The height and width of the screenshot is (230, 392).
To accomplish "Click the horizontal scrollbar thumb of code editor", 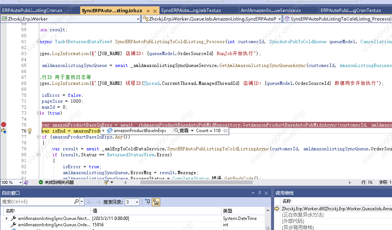I will pos(196,182).
